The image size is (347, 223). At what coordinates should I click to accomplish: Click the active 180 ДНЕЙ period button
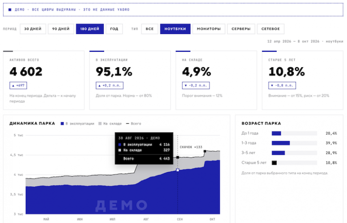pos(90,29)
